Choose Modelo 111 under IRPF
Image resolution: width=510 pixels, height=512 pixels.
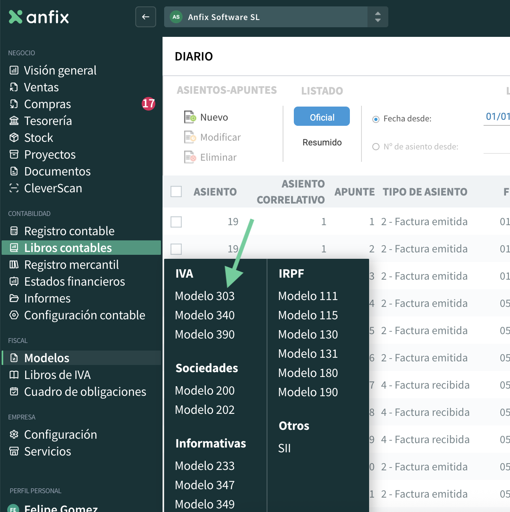click(308, 296)
